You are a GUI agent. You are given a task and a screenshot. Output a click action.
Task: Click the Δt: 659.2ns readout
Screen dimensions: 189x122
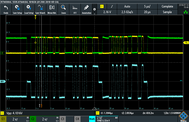tap(148, 113)
